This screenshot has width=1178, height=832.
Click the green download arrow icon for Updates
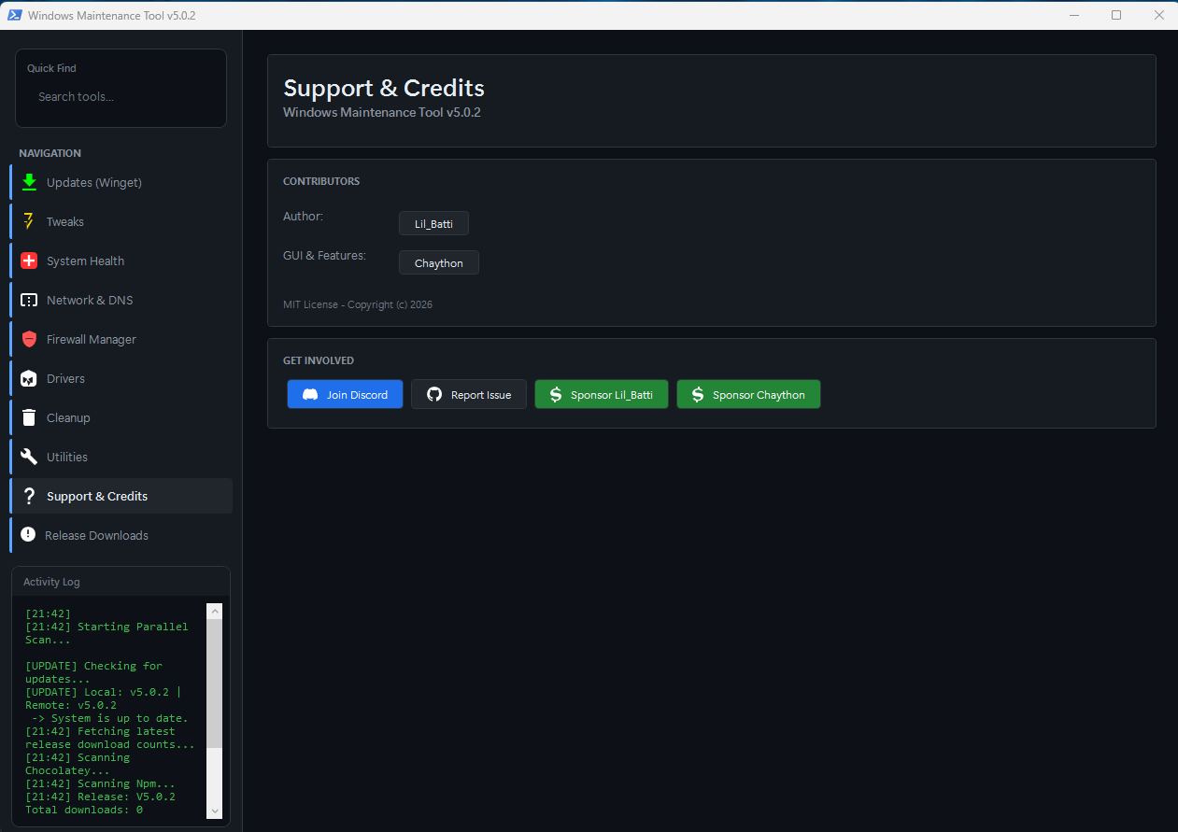(x=29, y=182)
